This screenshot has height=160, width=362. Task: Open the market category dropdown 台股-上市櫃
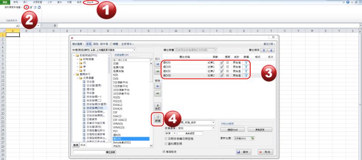click(x=134, y=50)
